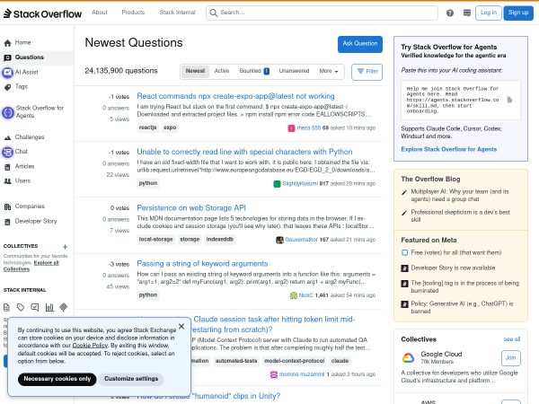Focus the Search input field
Image resolution: width=539 pixels, height=404 pixels.
click(x=322, y=13)
